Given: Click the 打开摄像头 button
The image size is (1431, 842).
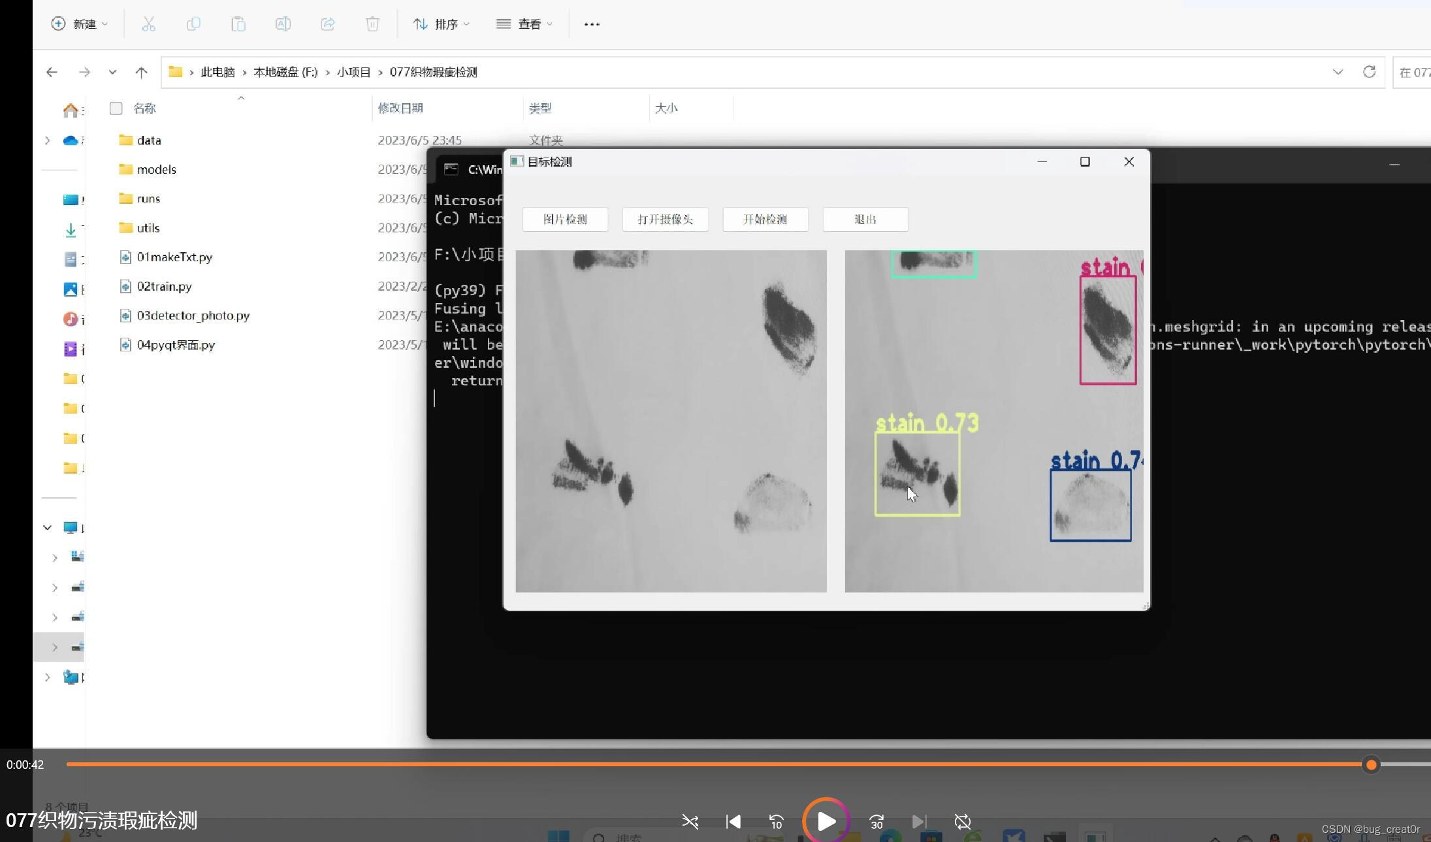Looking at the screenshot, I should tap(665, 219).
